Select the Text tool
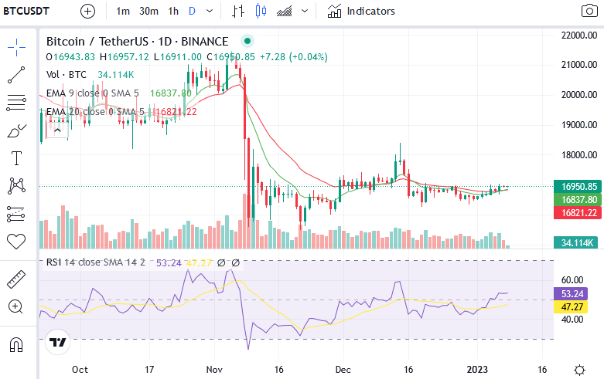604x379 pixels. 16,158
